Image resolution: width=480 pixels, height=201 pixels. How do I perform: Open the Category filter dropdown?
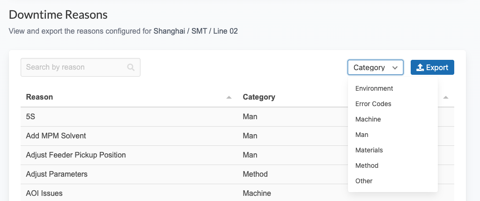(x=376, y=67)
